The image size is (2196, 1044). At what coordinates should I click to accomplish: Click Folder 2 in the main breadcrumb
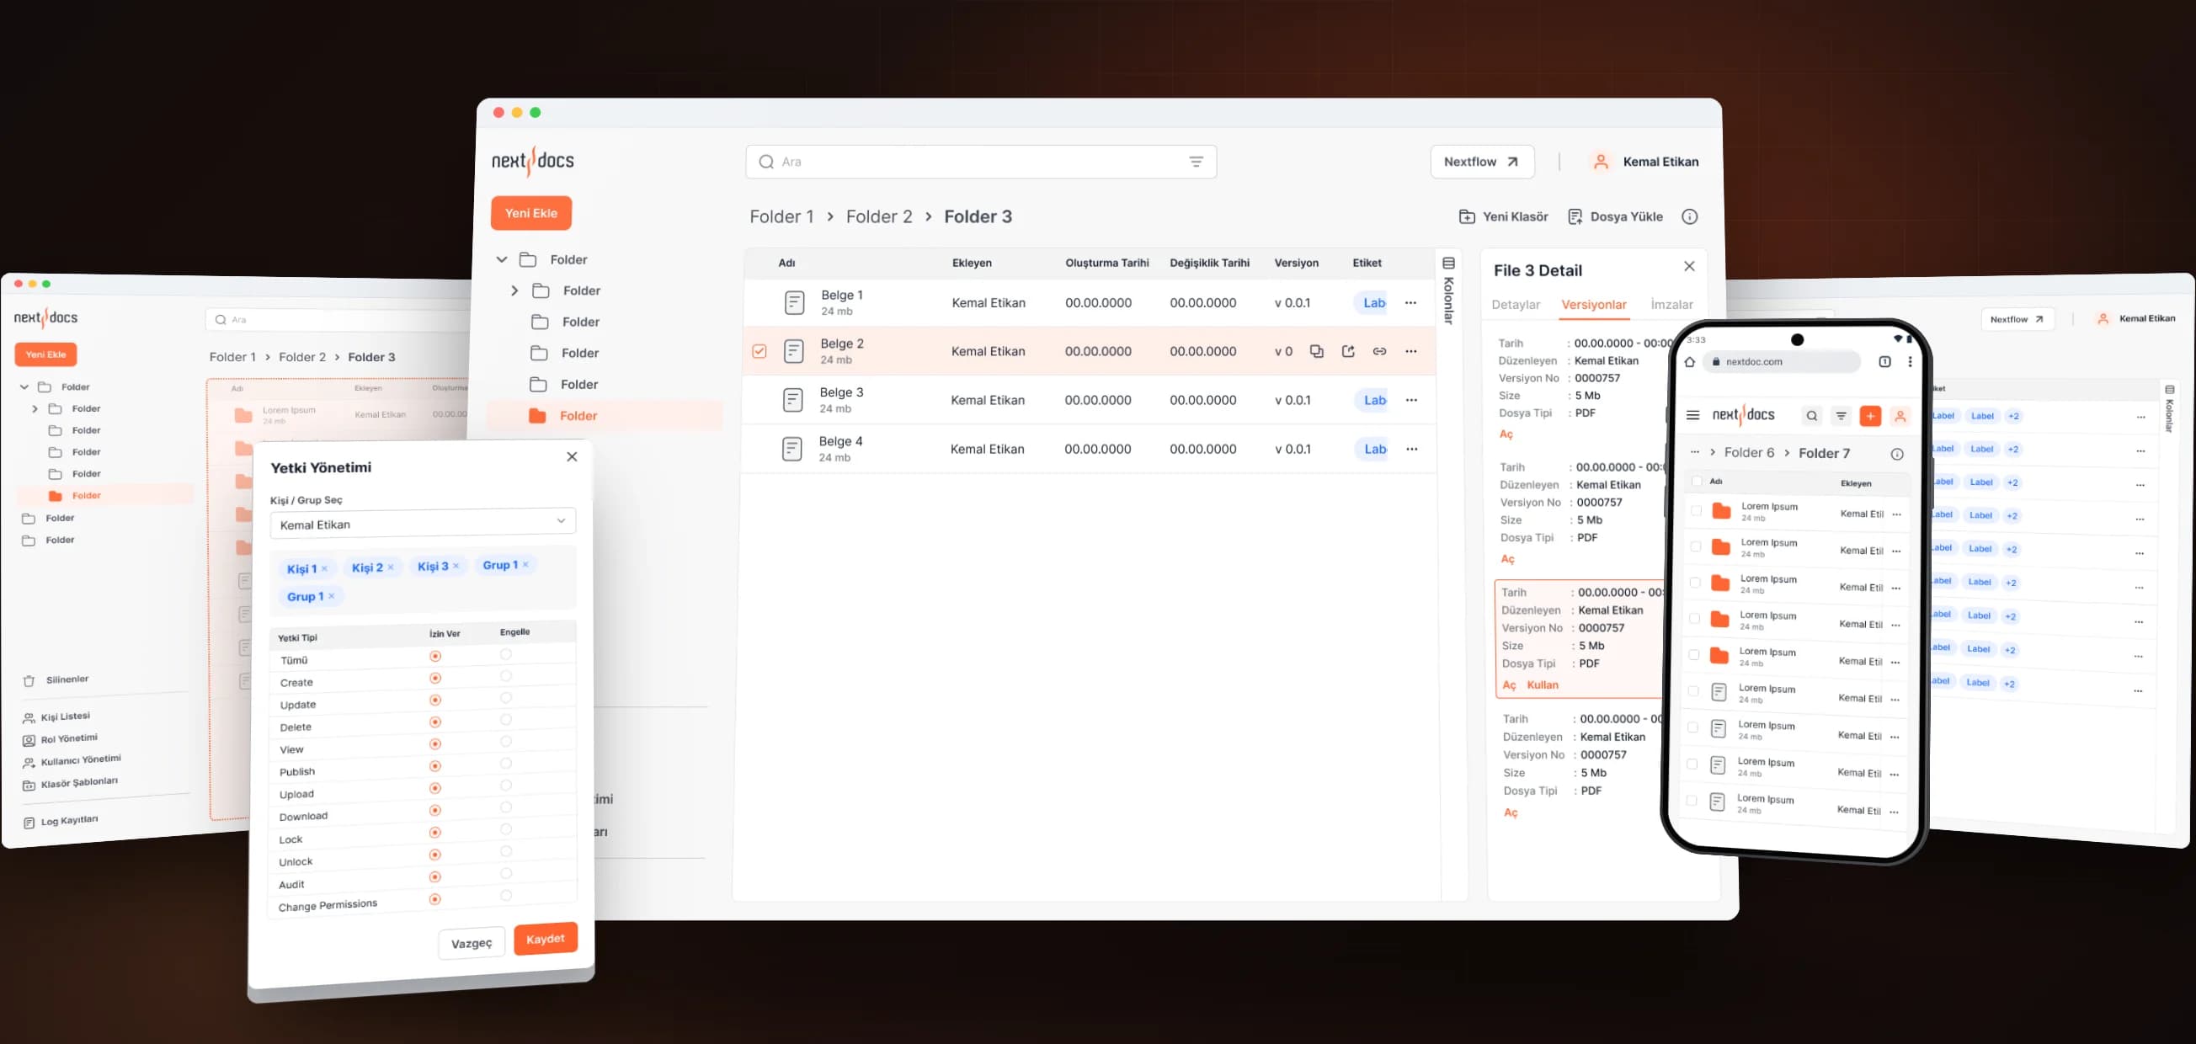click(x=879, y=216)
